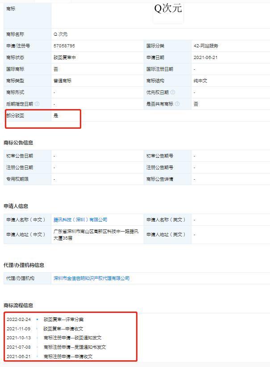The height and width of the screenshot is (367, 270).
Task: Select the date 2021-07-08 in timeline
Action: [19, 347]
